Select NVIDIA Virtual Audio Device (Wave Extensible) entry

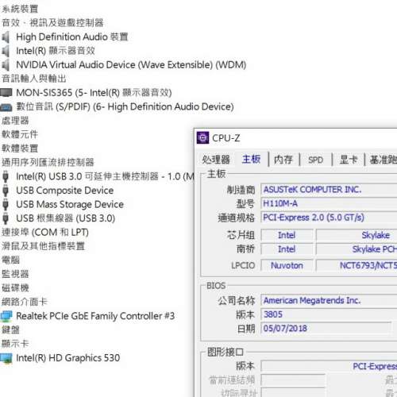click(131, 65)
